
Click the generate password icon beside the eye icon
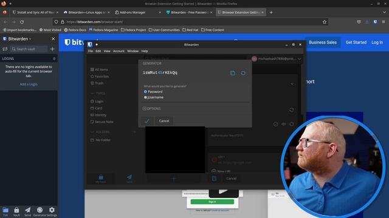pos(292,124)
